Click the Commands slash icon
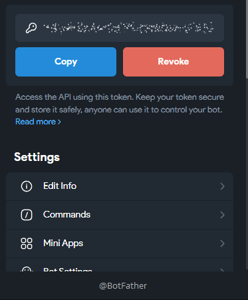248x300 pixels. 27,215
